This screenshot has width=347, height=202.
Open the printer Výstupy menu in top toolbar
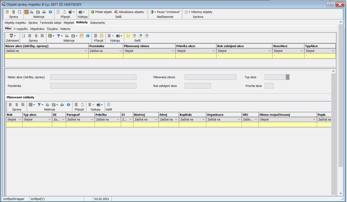click(81, 12)
